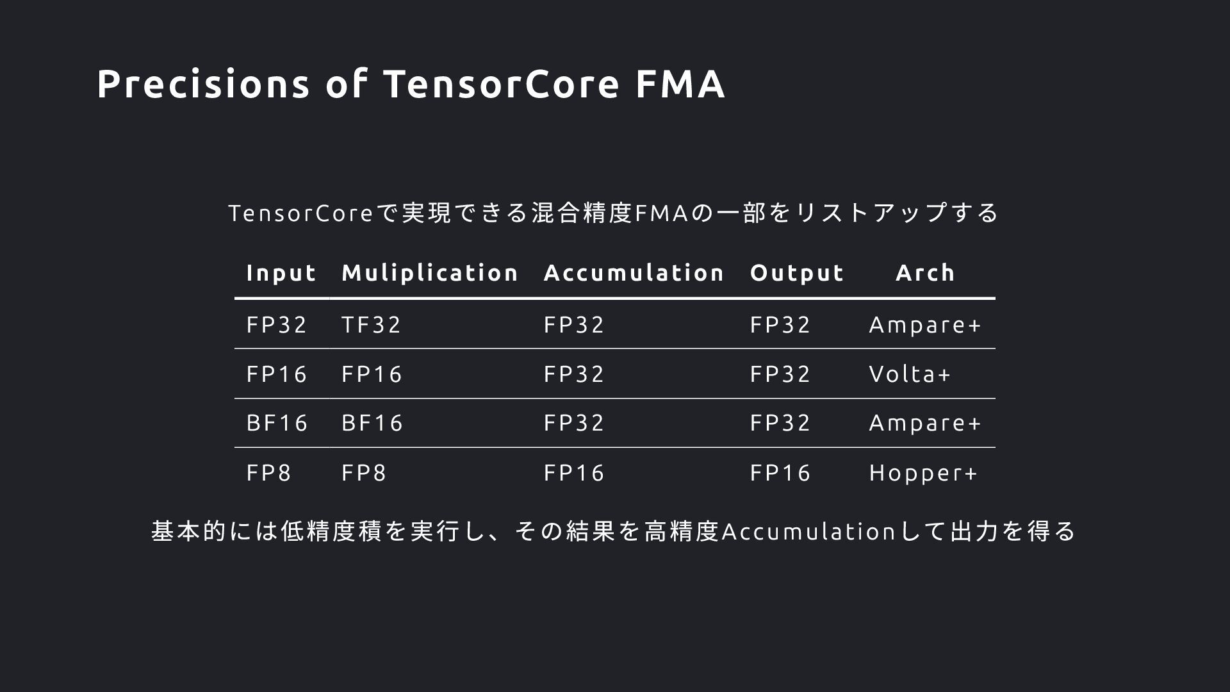Screen dimensions: 1230x692
Task: Select Ampare+ in the first table row
Action: click(x=925, y=325)
